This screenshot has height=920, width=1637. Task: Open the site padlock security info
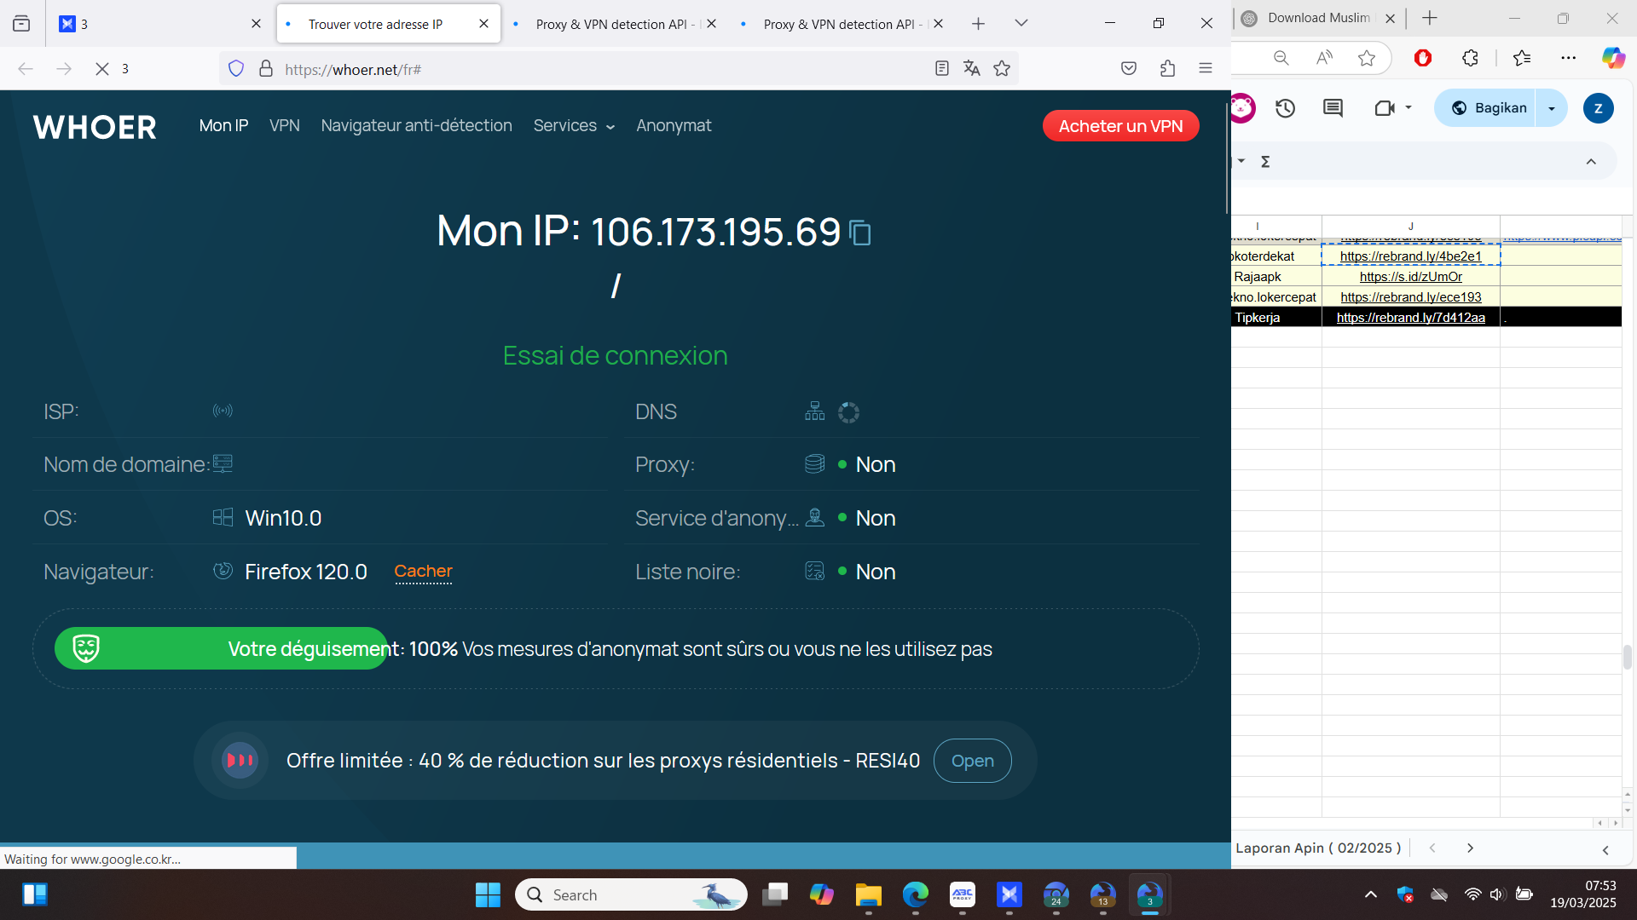pos(266,69)
